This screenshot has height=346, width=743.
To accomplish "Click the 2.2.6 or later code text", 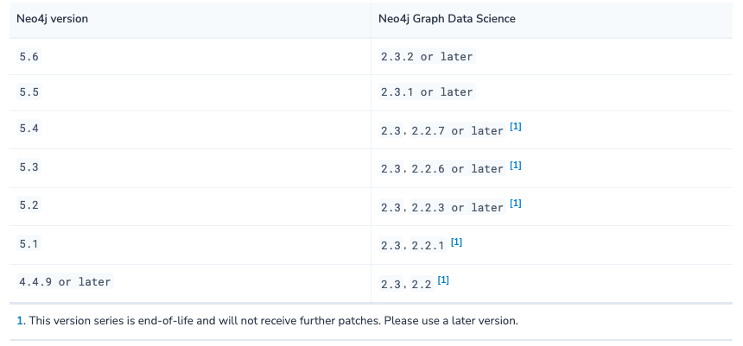I will point(457,169).
